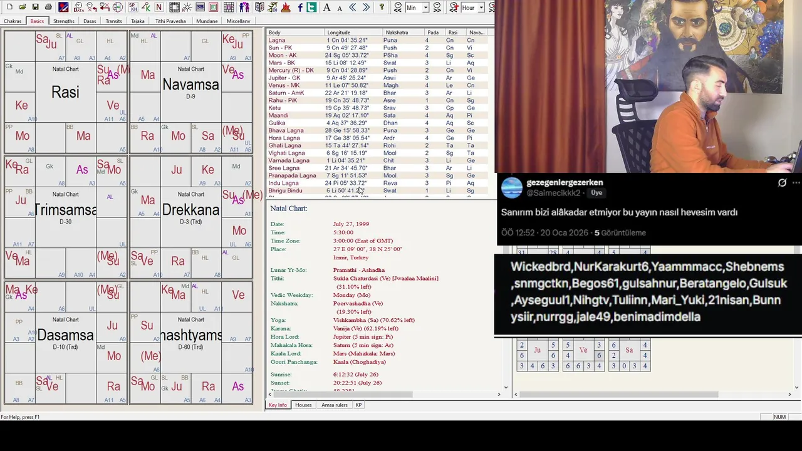Open the Houses bottom tab
This screenshot has width=802, height=451.
303,405
